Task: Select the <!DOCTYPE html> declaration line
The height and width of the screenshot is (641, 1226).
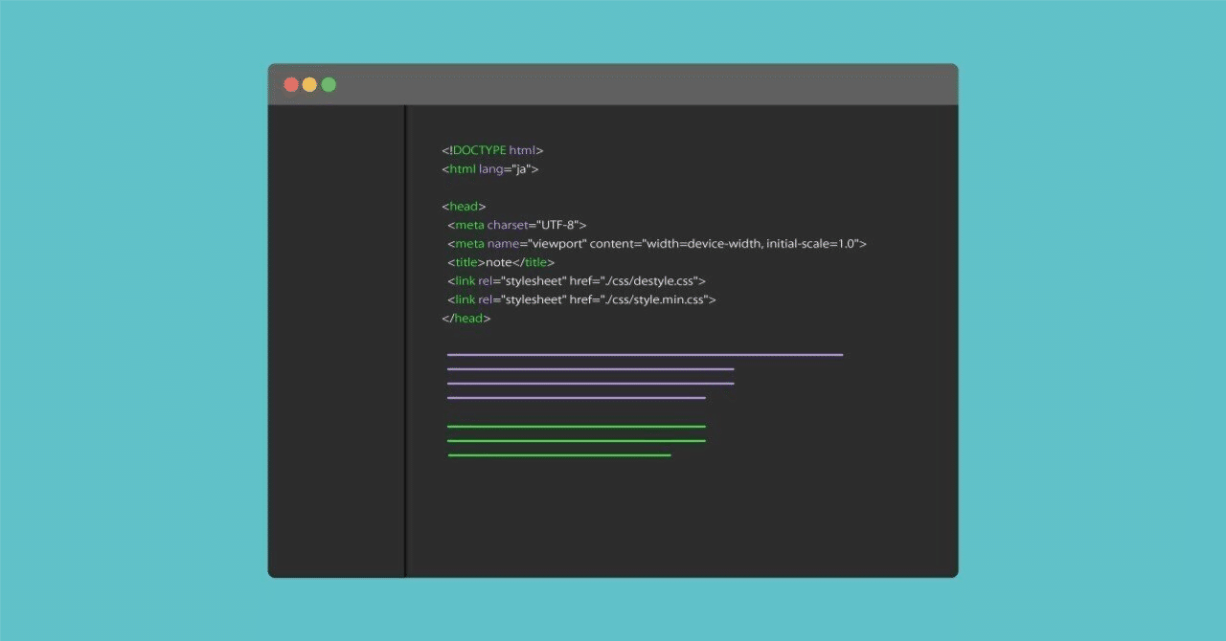Action: pos(493,150)
